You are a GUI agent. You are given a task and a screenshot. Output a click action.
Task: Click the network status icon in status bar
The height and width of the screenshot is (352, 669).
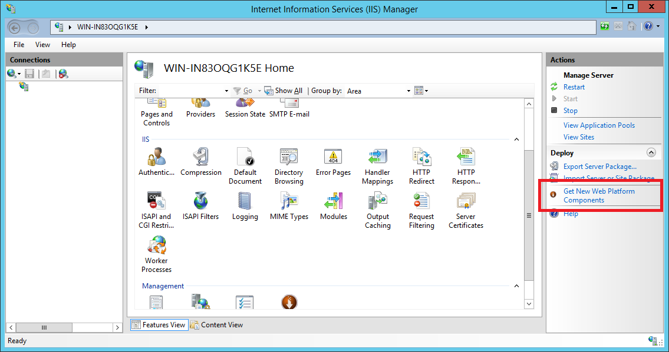click(652, 340)
